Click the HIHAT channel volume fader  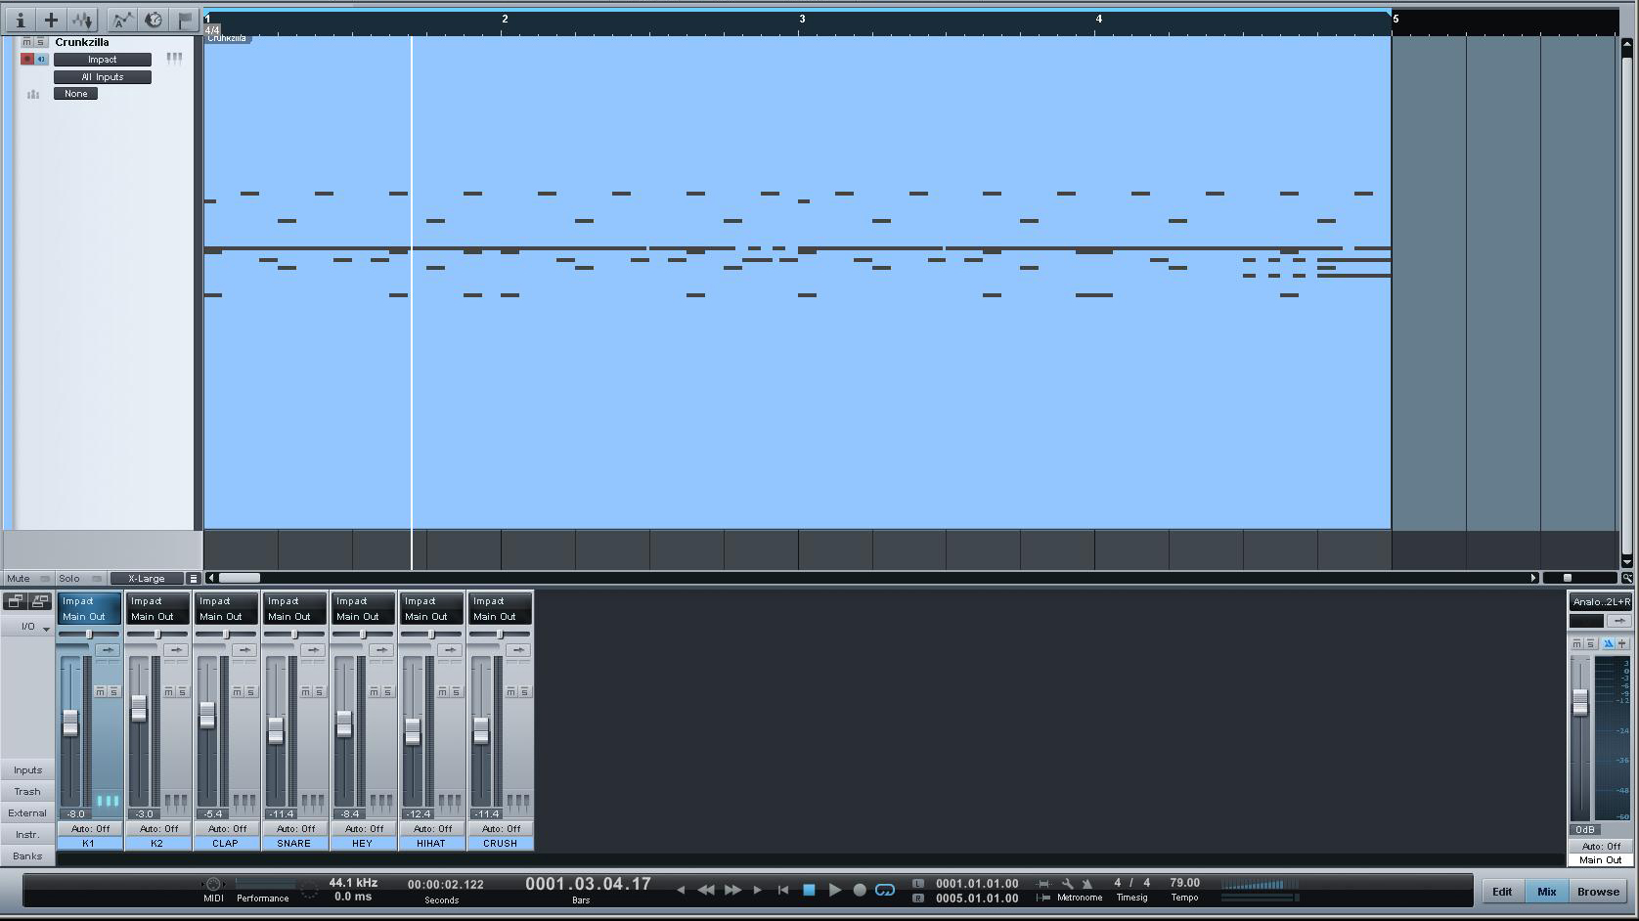tap(413, 730)
